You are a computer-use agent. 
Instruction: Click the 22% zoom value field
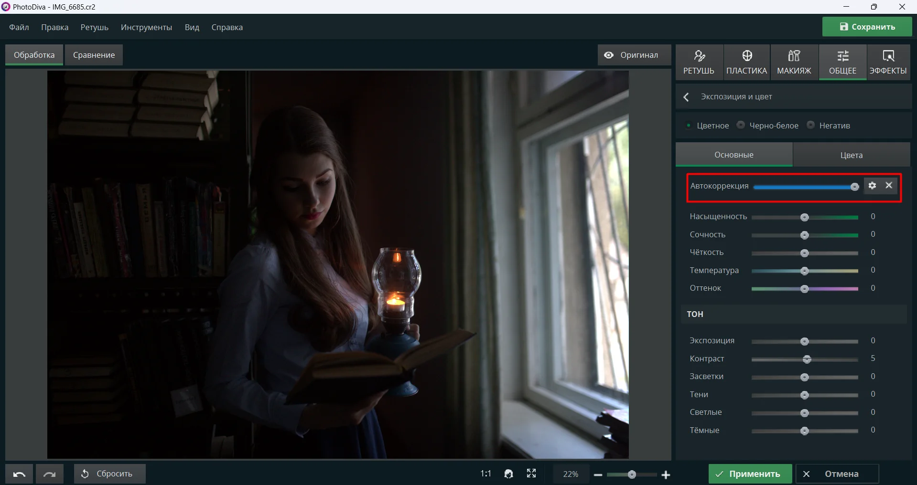(571, 474)
